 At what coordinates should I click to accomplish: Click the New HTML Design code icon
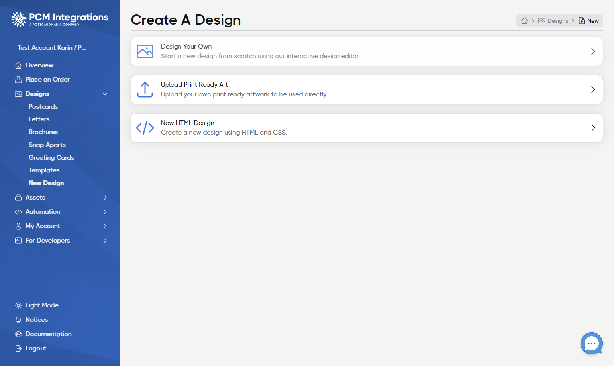point(145,128)
